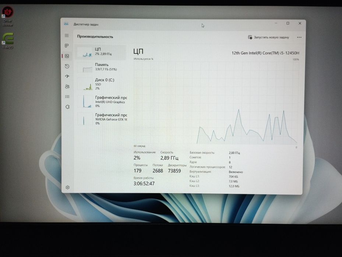Screen dimensions: 342x257
Task: Select the Диск 0 (C:) performance entry
Action: (101, 84)
